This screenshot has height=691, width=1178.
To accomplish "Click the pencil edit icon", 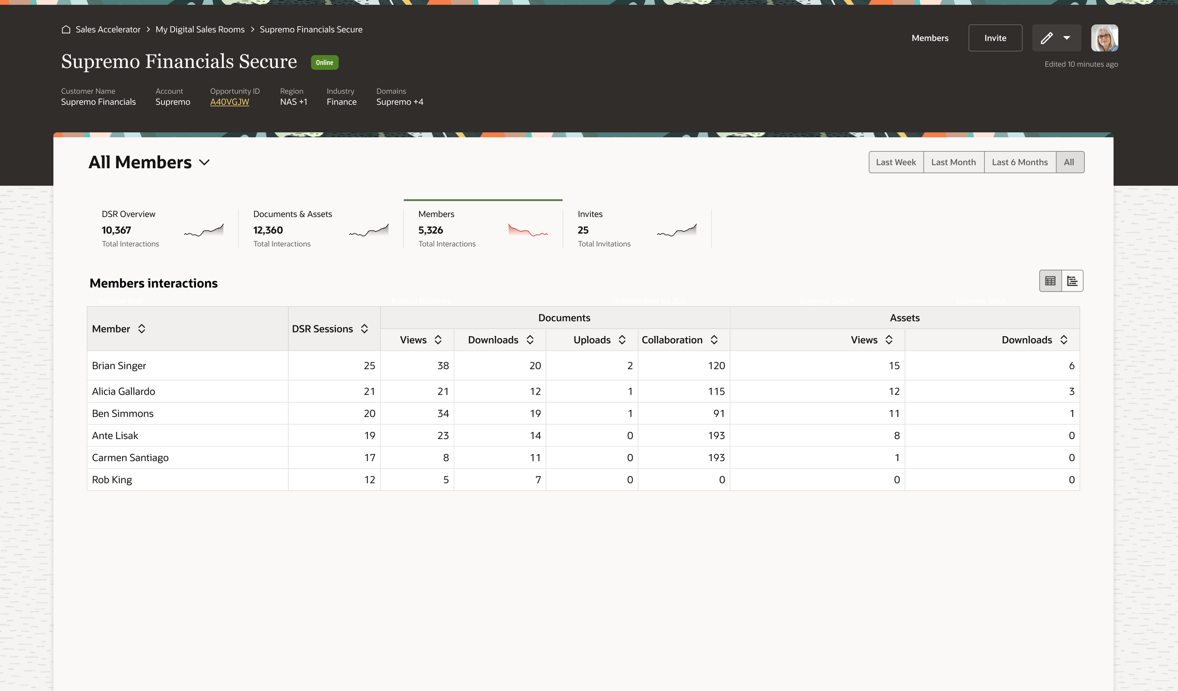I will point(1047,38).
